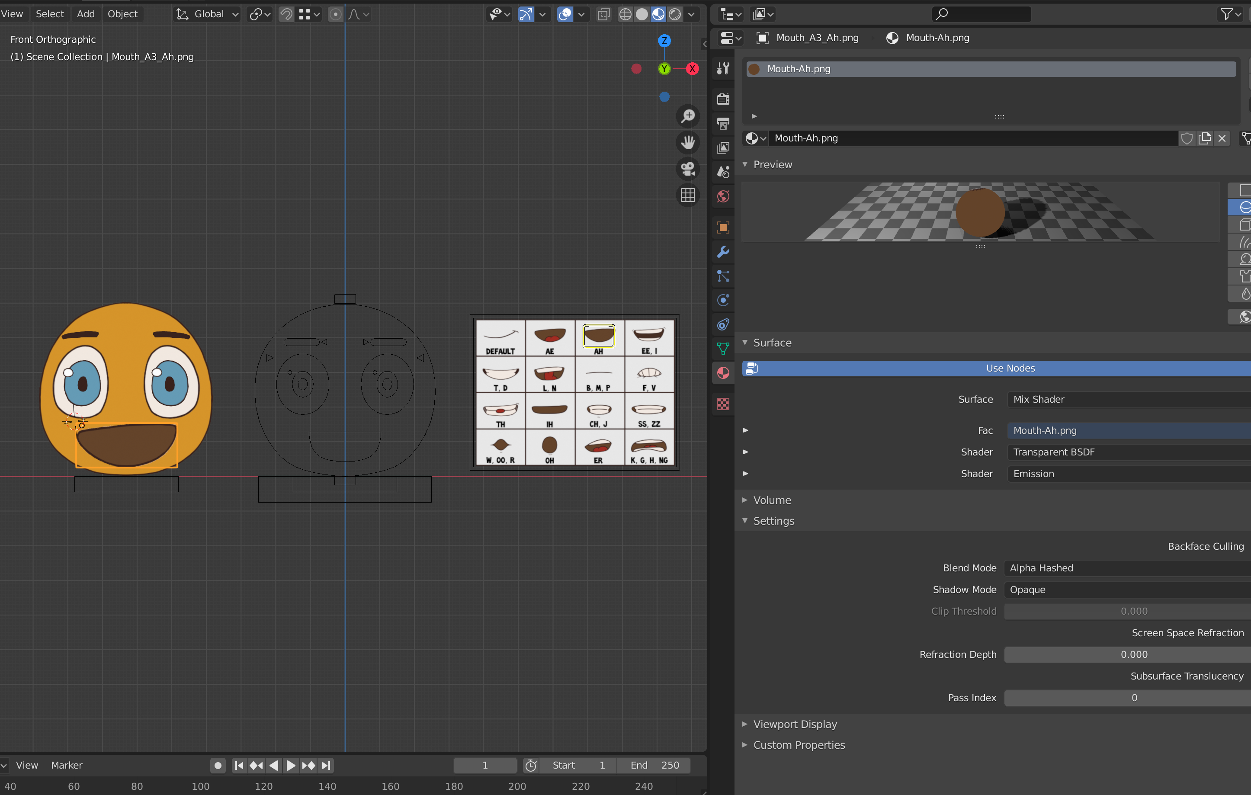Expand the Viewport Display panel
This screenshot has width=1251, height=795.
point(795,724)
